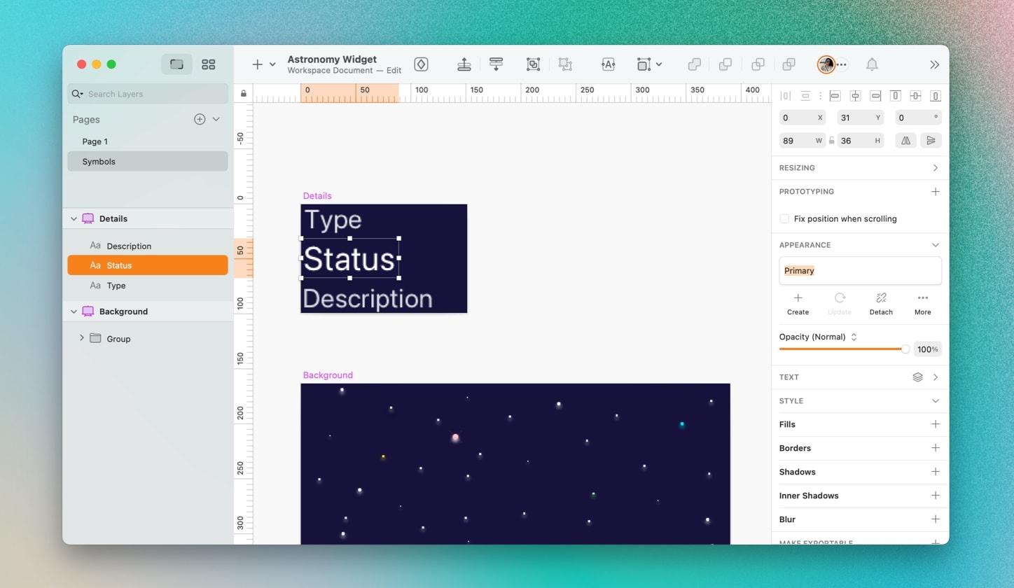This screenshot has height=588, width=1014.
Task: Flip the layer horizontally
Action: pos(905,141)
